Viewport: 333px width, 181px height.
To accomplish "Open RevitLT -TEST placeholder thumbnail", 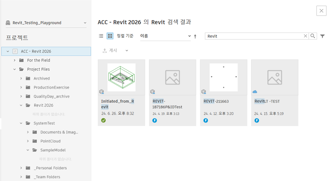I will point(275,77).
